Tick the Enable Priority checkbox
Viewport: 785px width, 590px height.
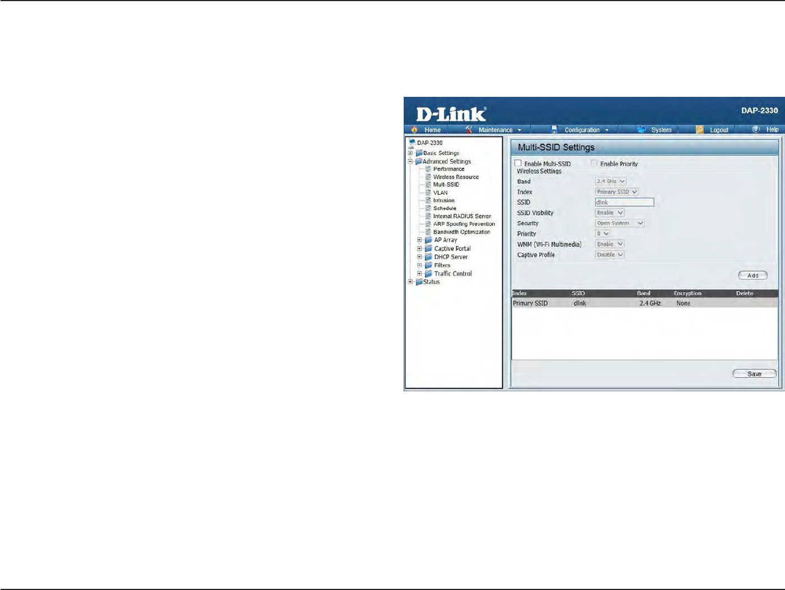click(594, 163)
